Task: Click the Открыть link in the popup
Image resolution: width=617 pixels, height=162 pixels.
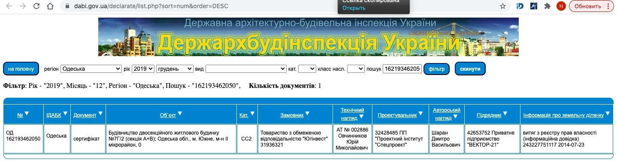Action: click(x=354, y=8)
